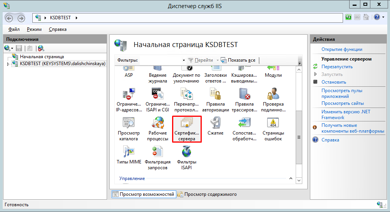
Task: Open Кэширование выводимых данных feature
Action: 244,75
